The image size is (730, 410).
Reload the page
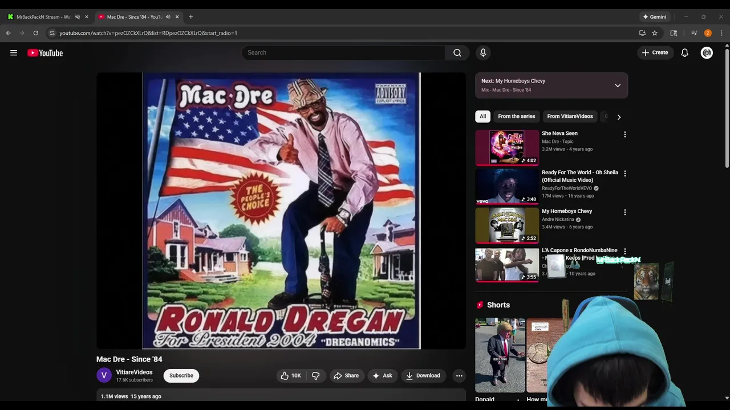click(36, 33)
